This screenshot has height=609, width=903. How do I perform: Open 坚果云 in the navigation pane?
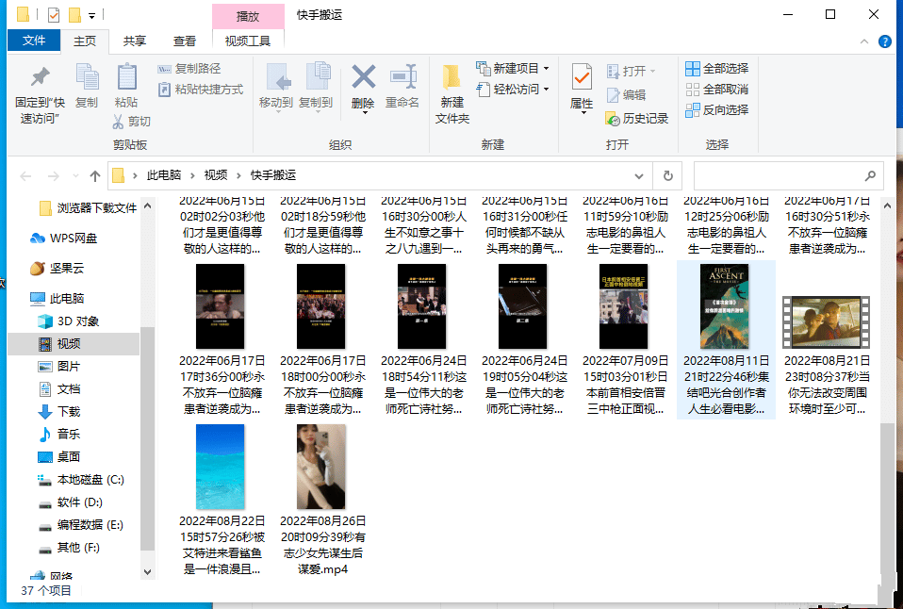[57, 268]
